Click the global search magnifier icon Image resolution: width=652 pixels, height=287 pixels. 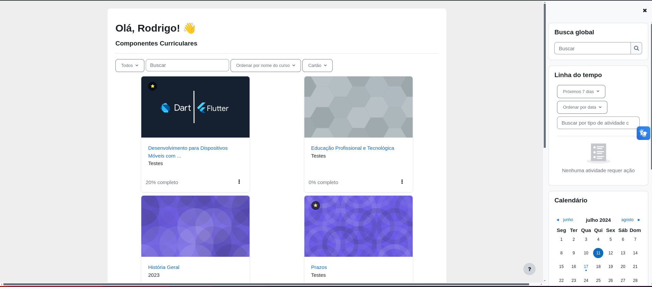pos(636,48)
